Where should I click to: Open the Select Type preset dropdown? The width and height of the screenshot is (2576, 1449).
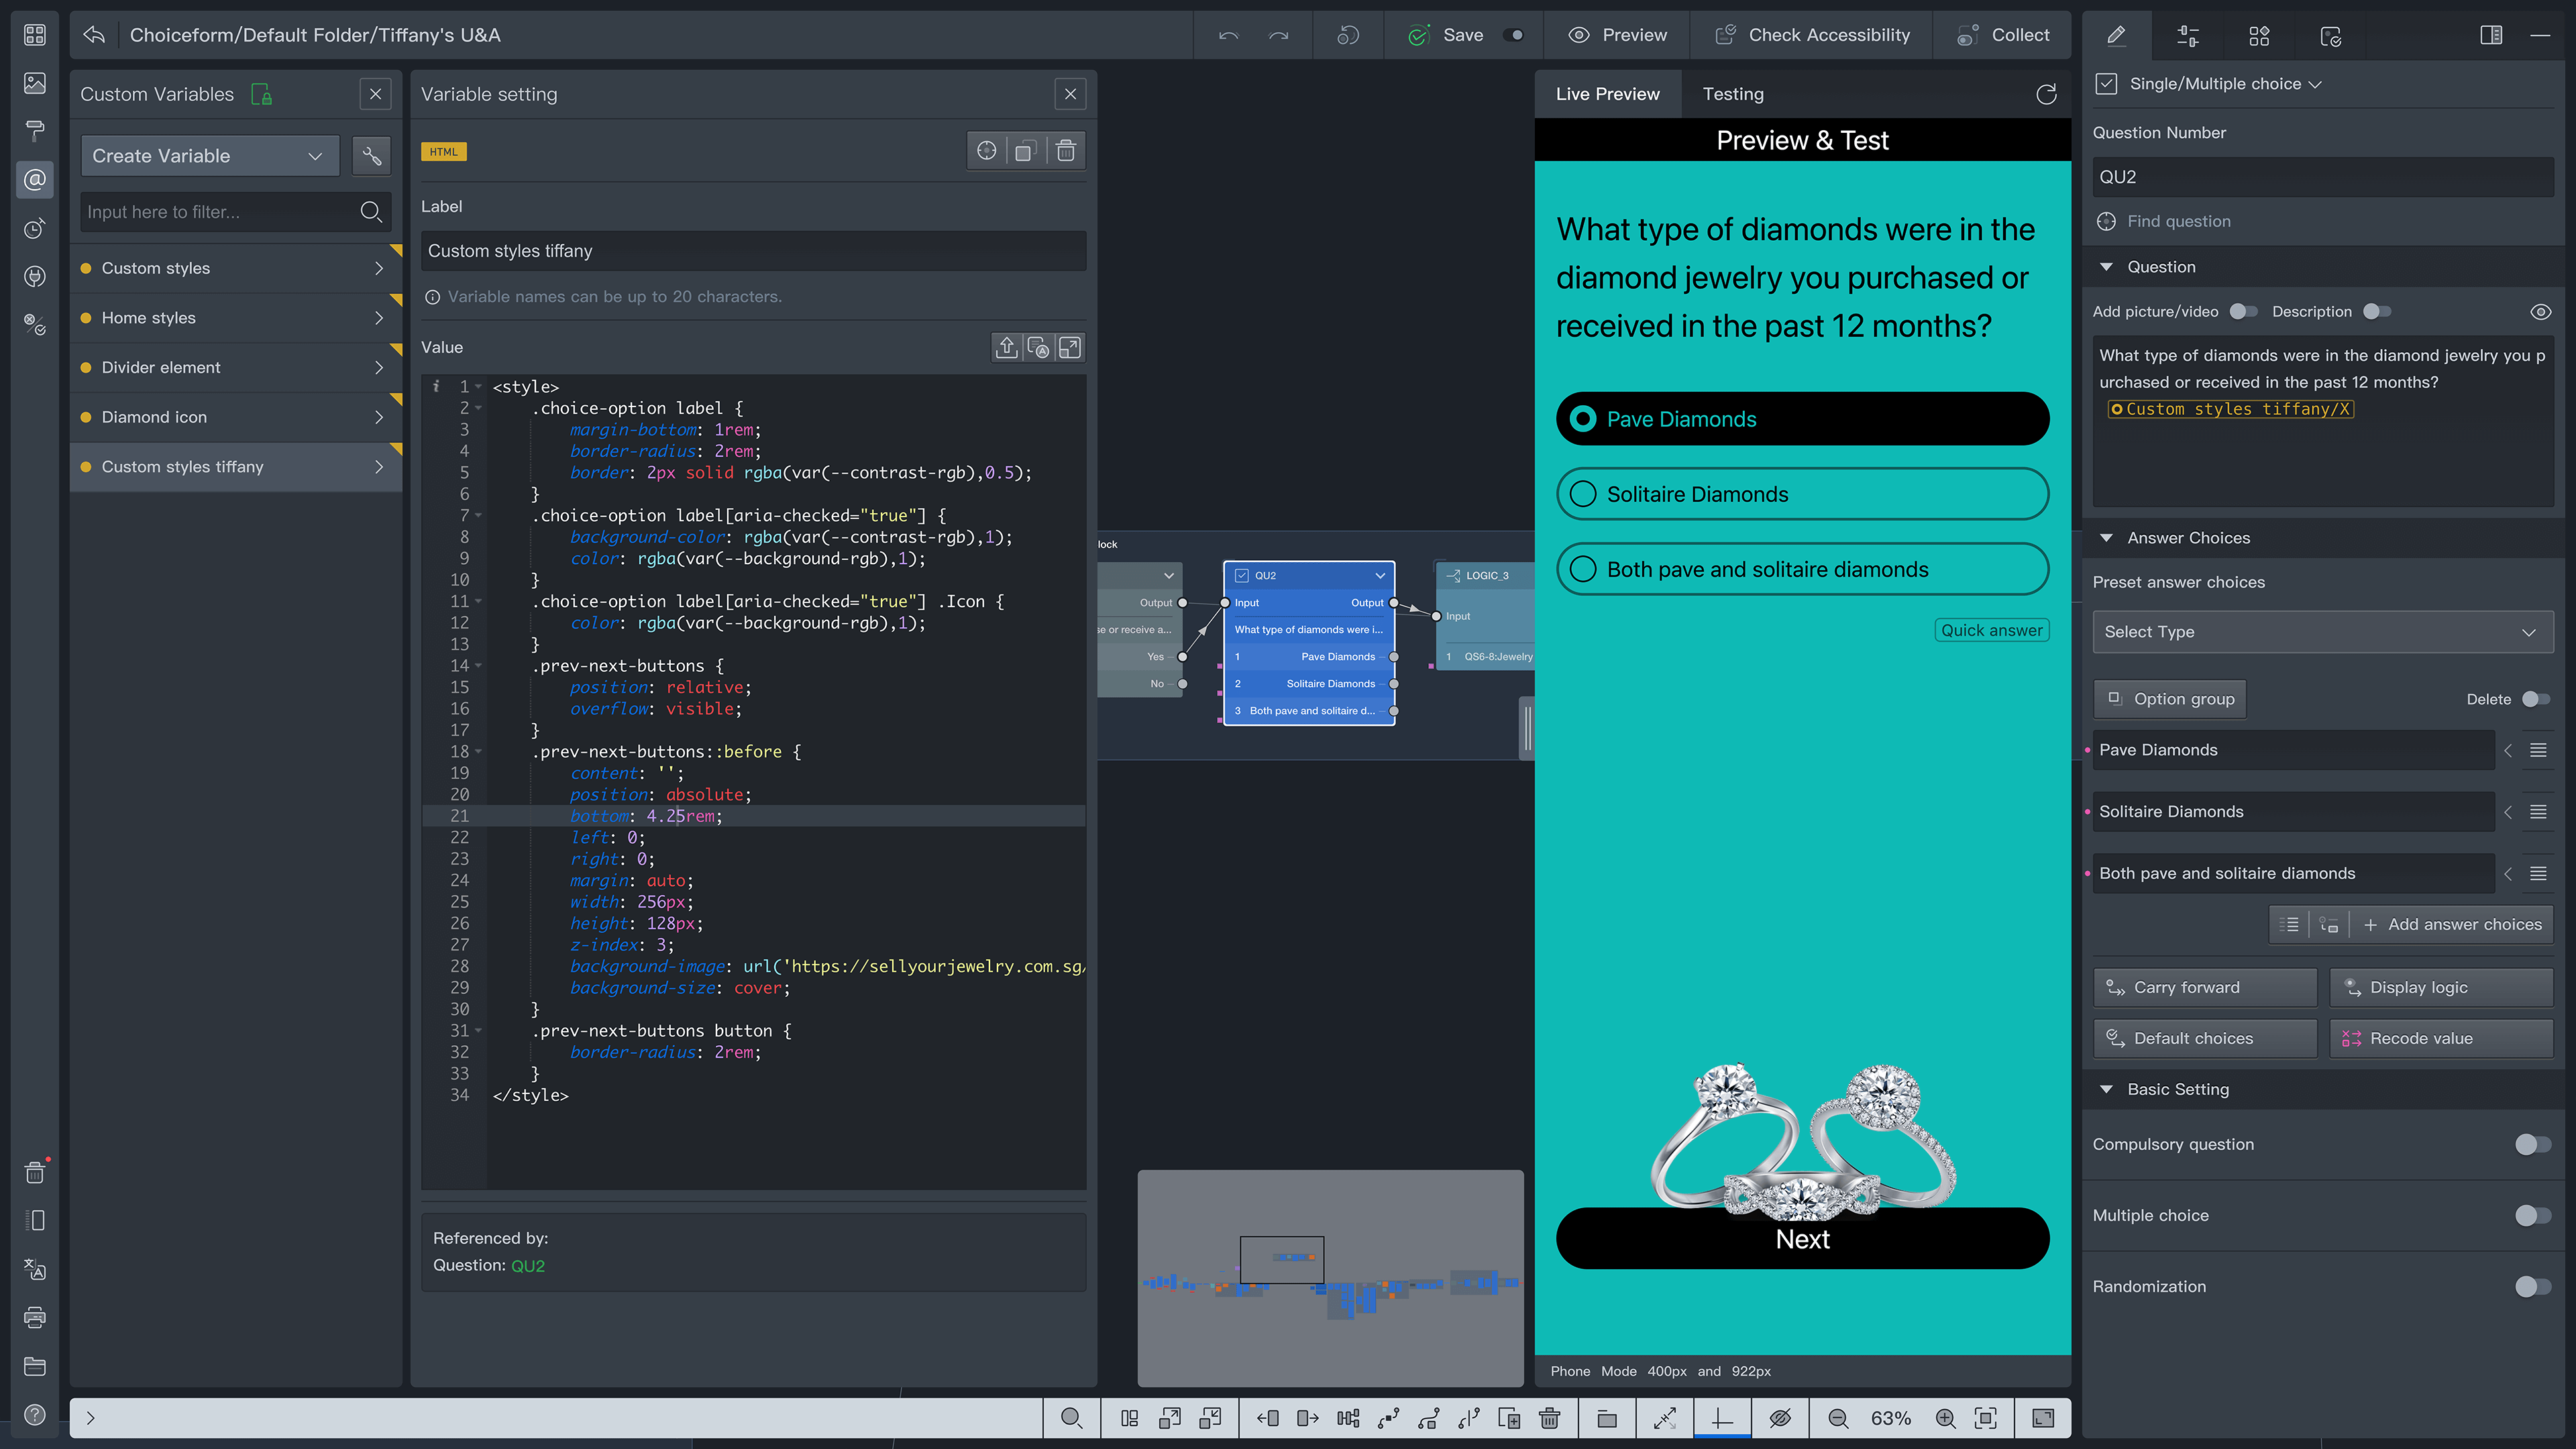[2322, 632]
